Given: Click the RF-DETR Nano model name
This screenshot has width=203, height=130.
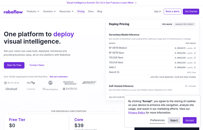Looking at the screenshot, I should [x=116, y=53].
